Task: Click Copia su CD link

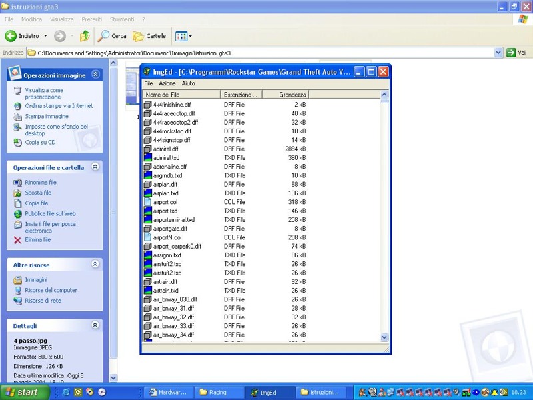Action: (40, 142)
